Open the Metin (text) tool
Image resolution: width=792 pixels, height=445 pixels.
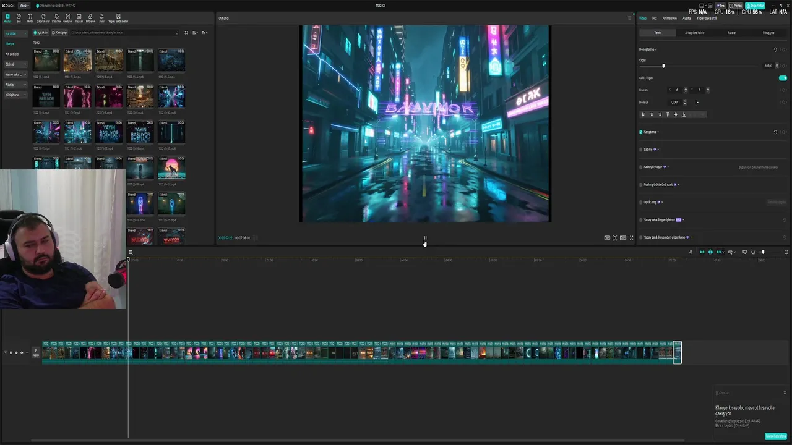(30, 18)
